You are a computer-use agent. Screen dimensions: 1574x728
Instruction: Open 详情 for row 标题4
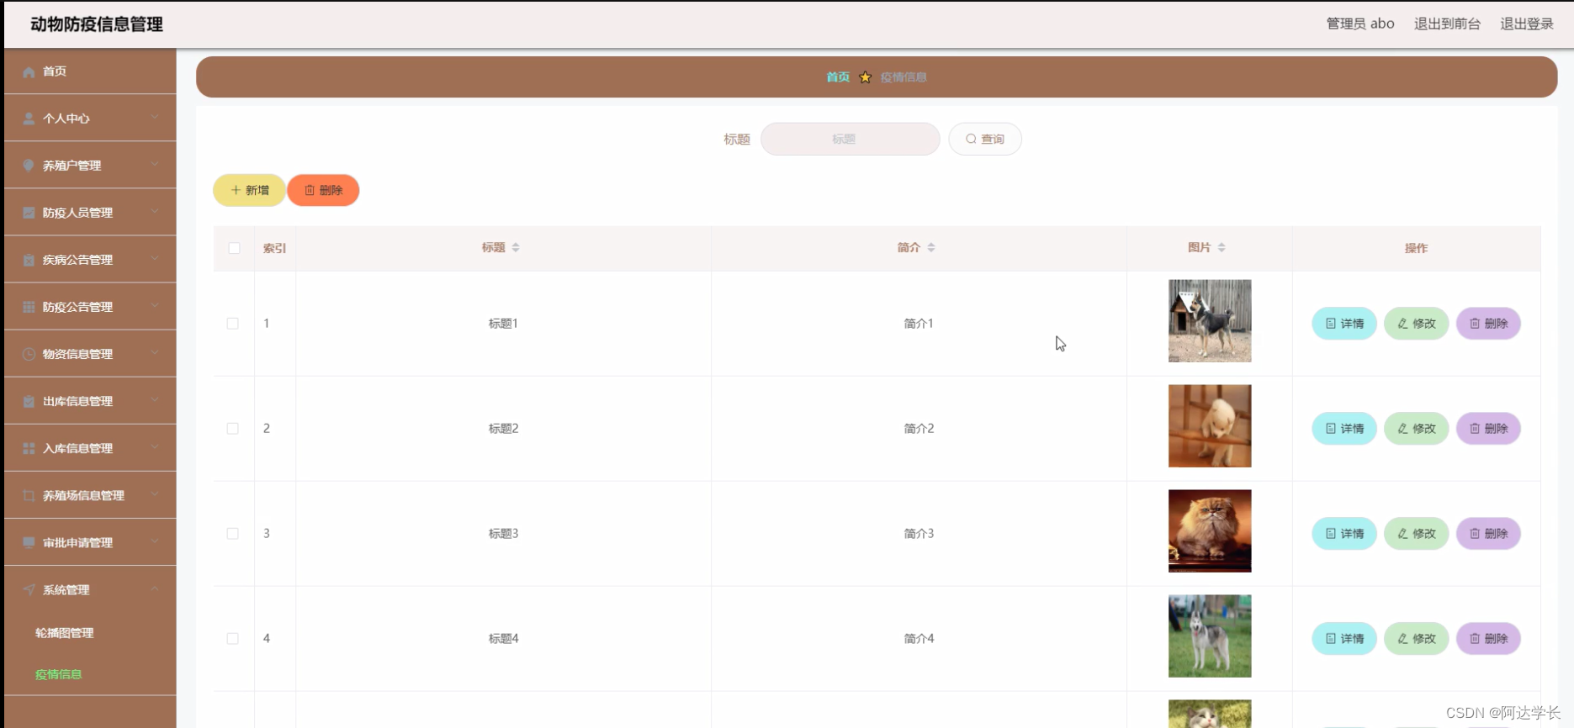1344,639
